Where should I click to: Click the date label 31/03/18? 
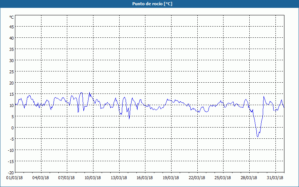tap(275, 178)
